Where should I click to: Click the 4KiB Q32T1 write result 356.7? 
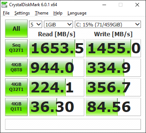pyautogui.click(x=113, y=87)
